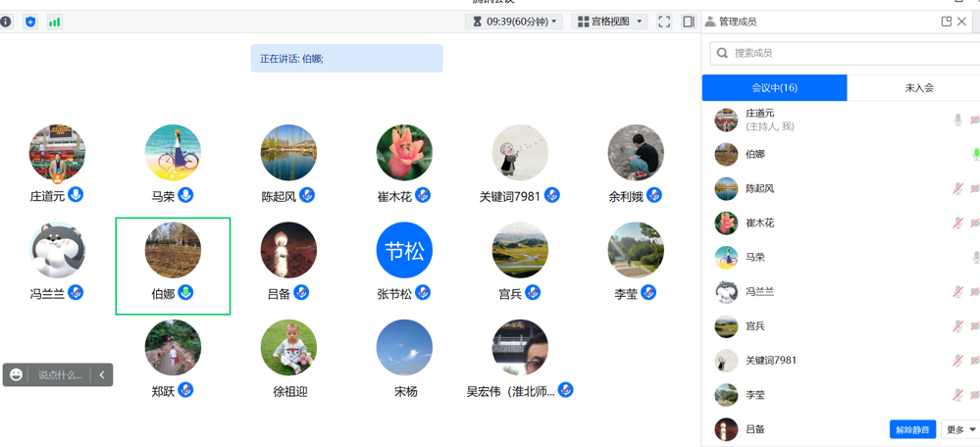Click 冯兰兰's name in member list
This screenshot has height=447, width=980.
tap(760, 291)
